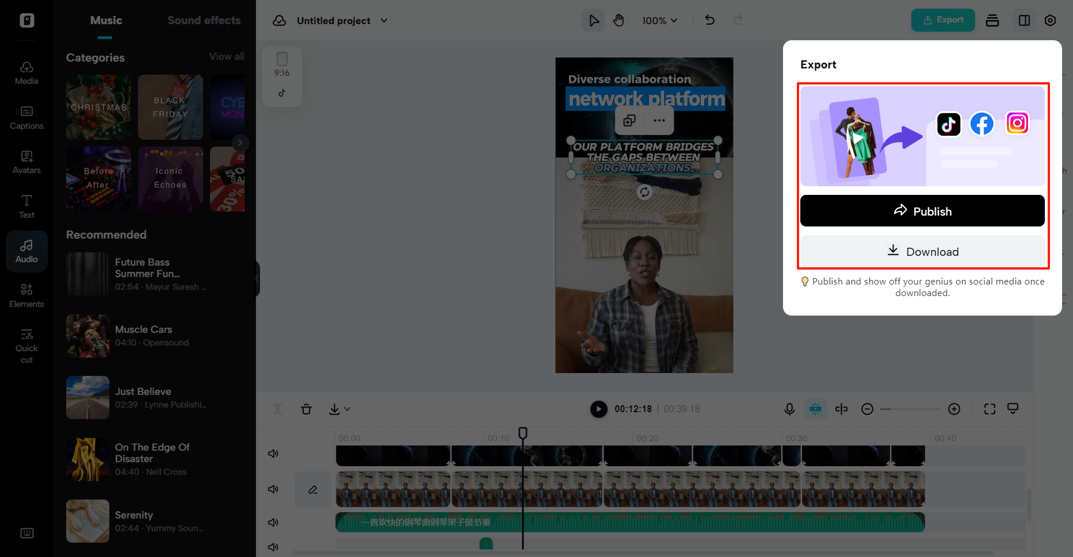The width and height of the screenshot is (1073, 557).
Task: Delete the selected clip with trash icon
Action: pyautogui.click(x=306, y=409)
